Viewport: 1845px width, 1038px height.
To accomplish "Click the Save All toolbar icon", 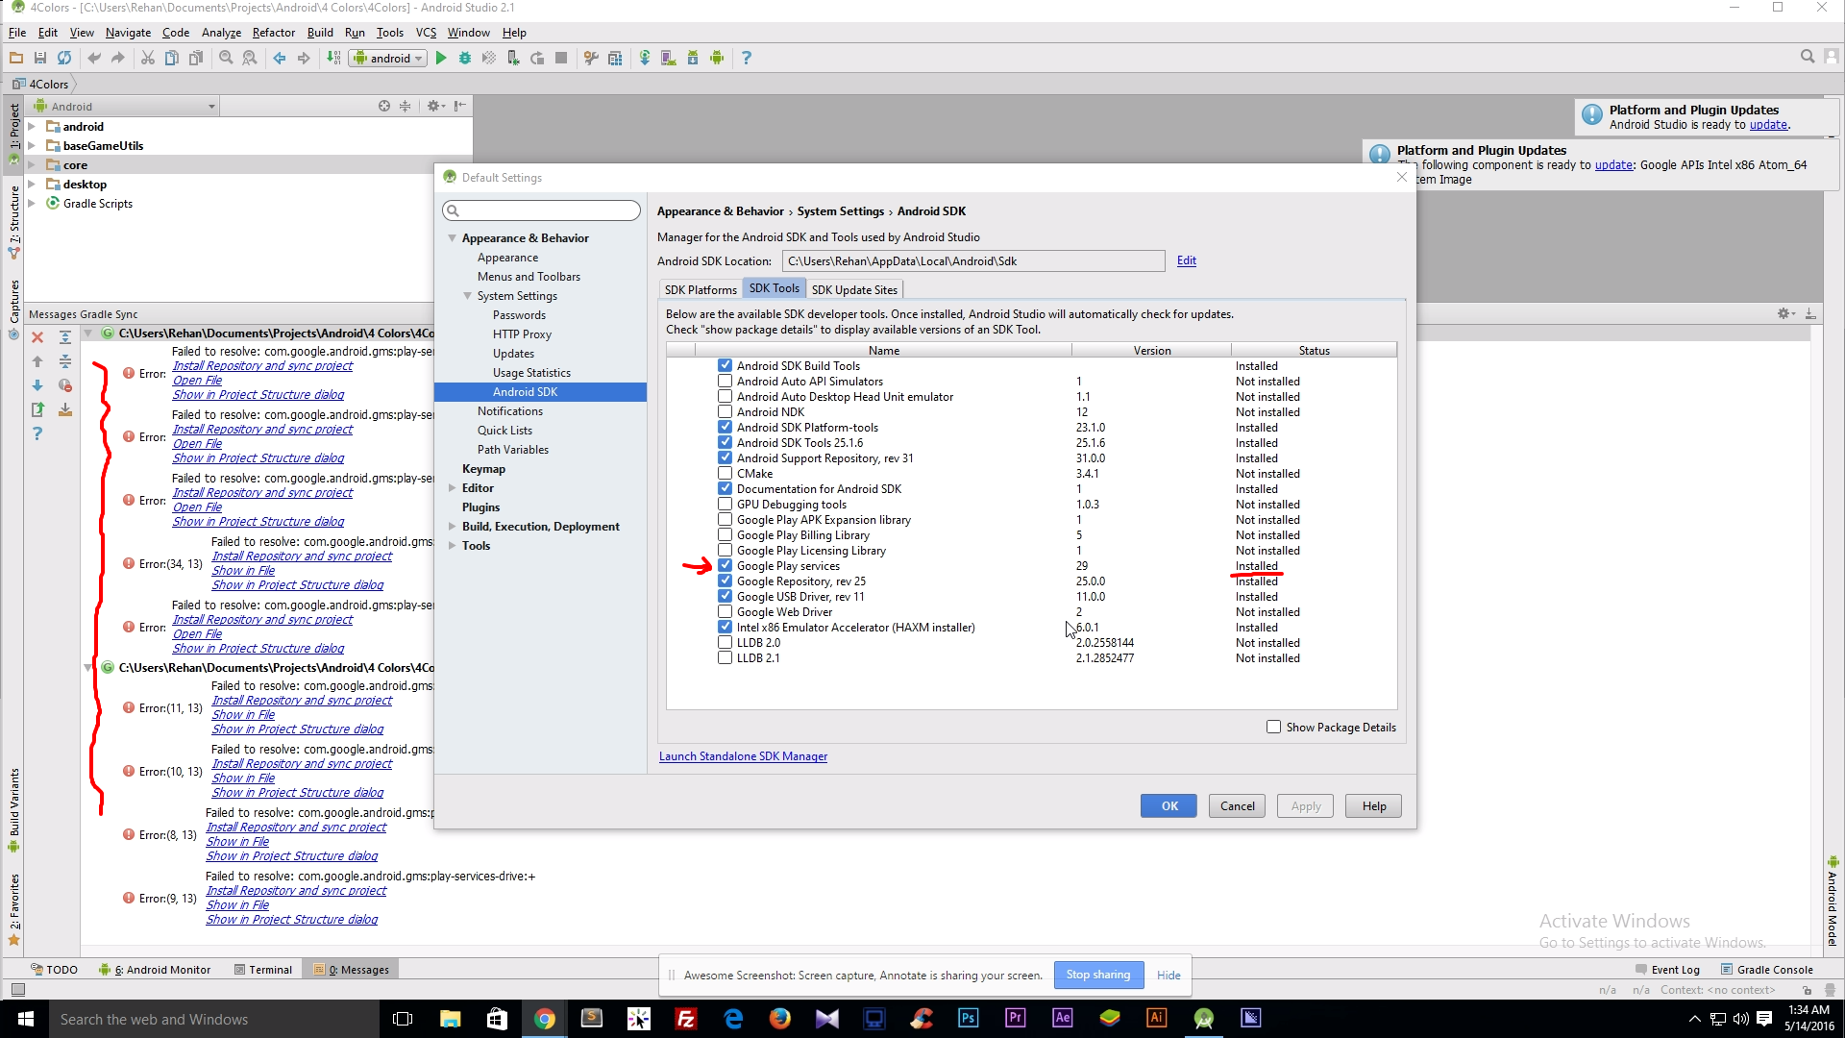I will pos(40,58).
